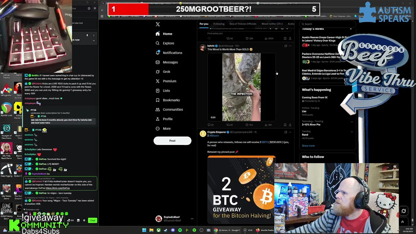This screenshot has height=234, width=416.
Task: Open Discord from the taskbar
Action: pyautogui.click(x=173, y=230)
